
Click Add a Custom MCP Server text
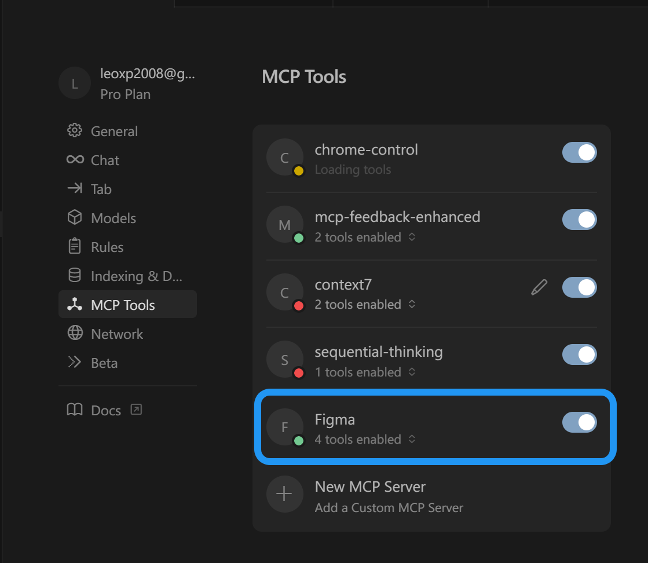click(389, 507)
